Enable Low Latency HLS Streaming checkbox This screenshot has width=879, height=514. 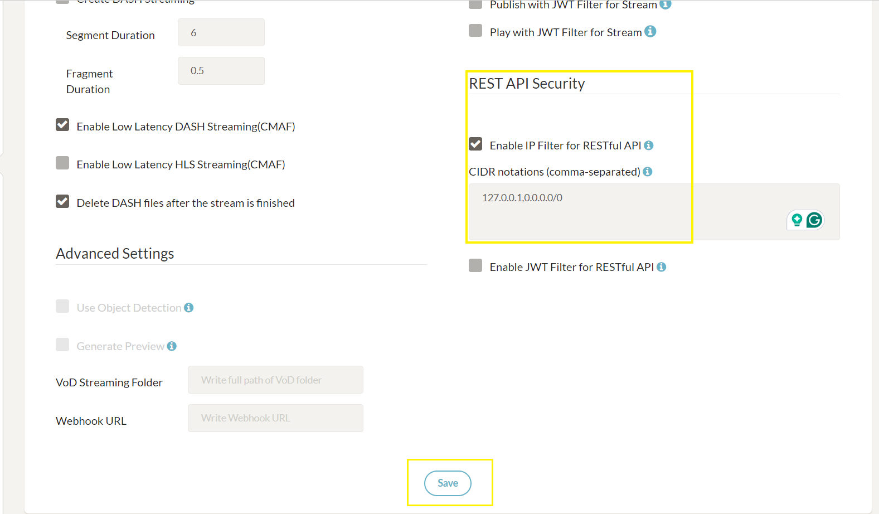click(x=62, y=163)
